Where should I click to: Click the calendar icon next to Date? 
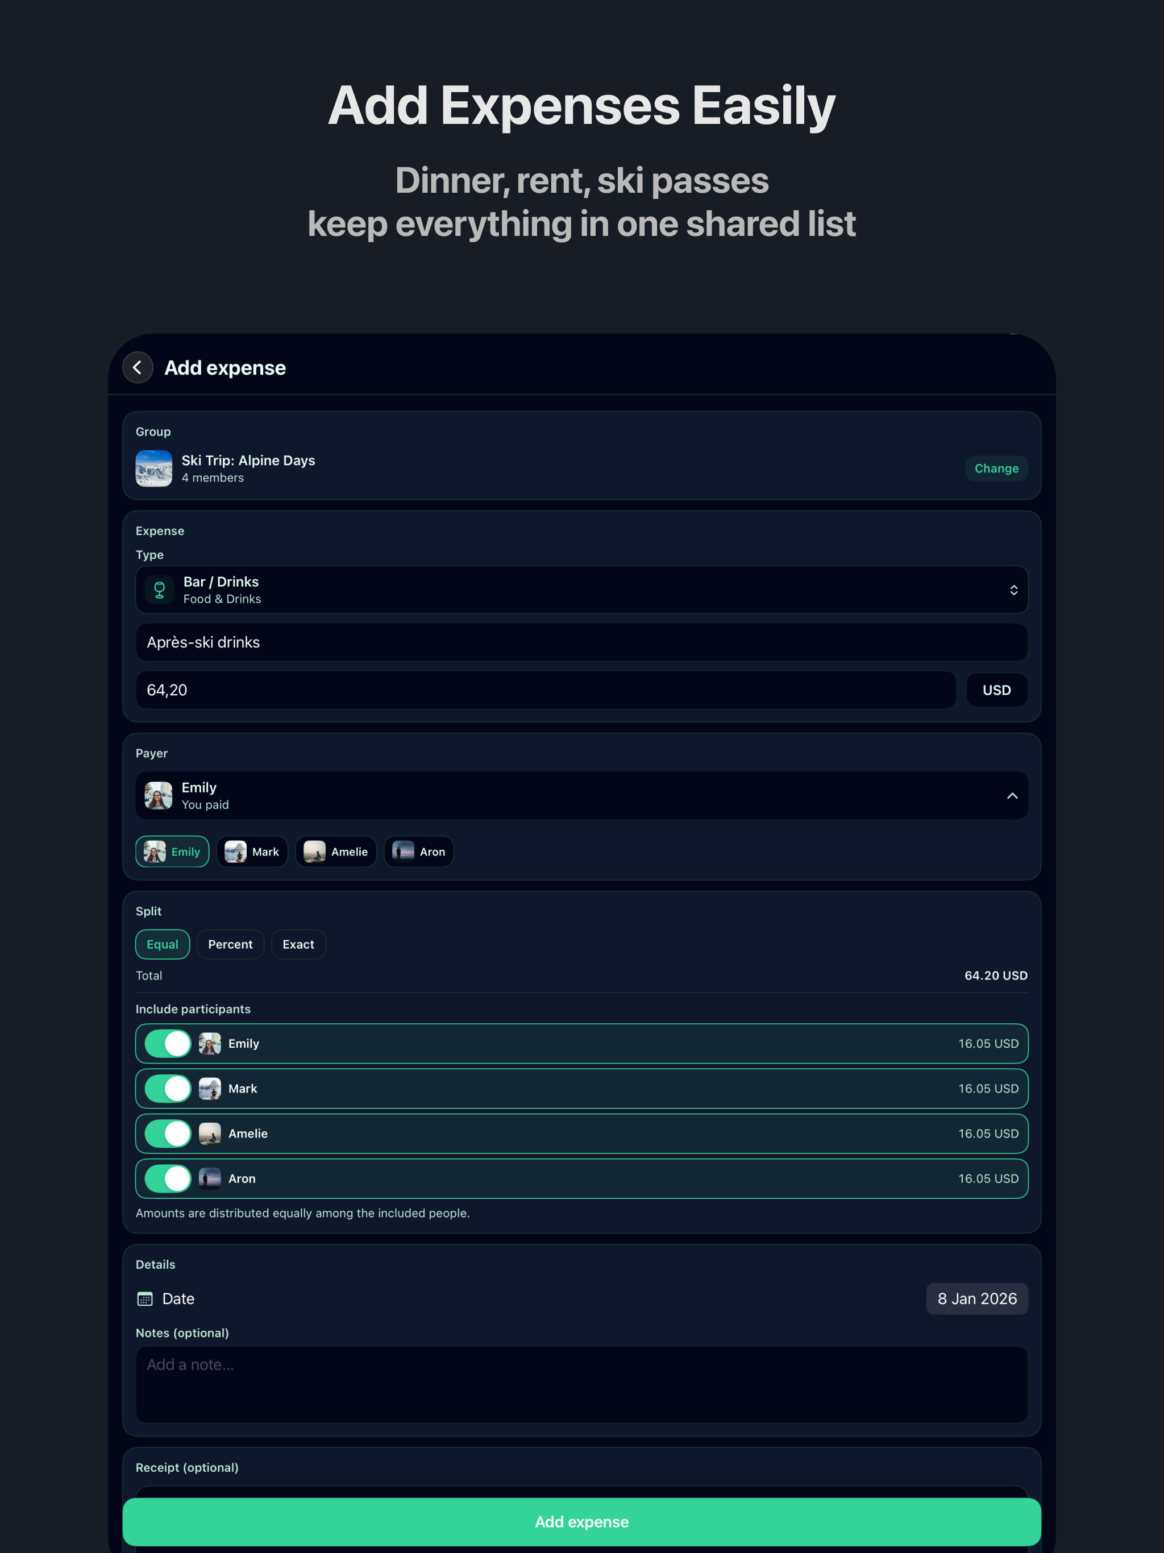coord(144,1299)
